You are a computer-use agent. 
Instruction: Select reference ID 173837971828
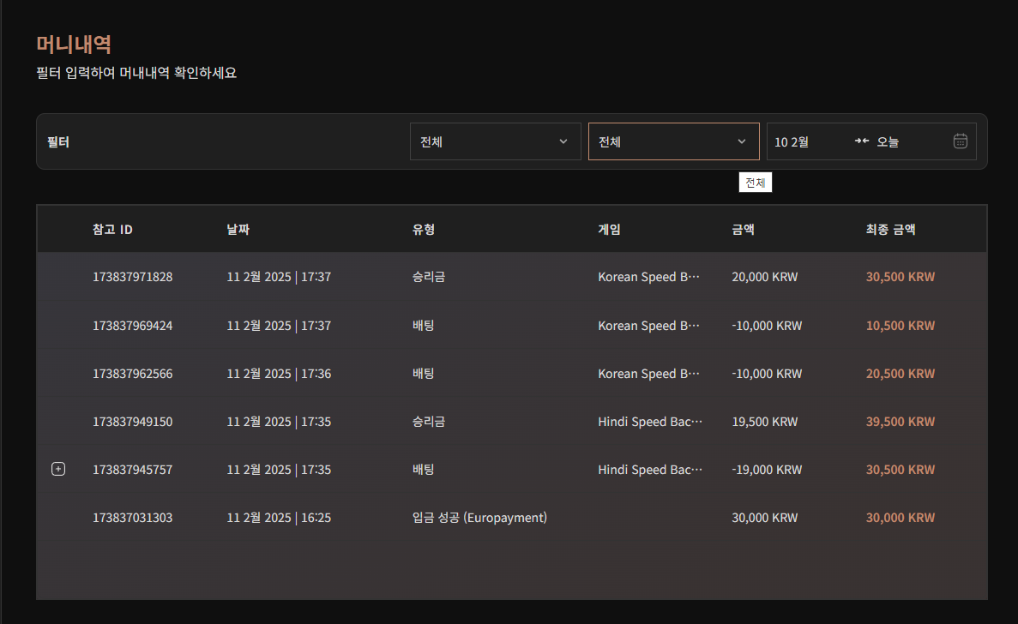[132, 277]
